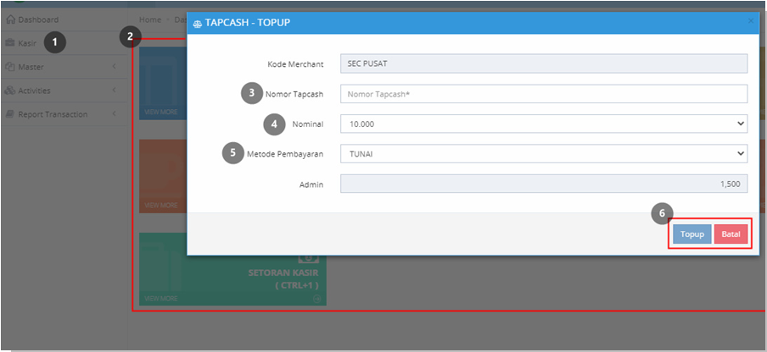
Task: Click the blue Topup button
Action: (692, 234)
